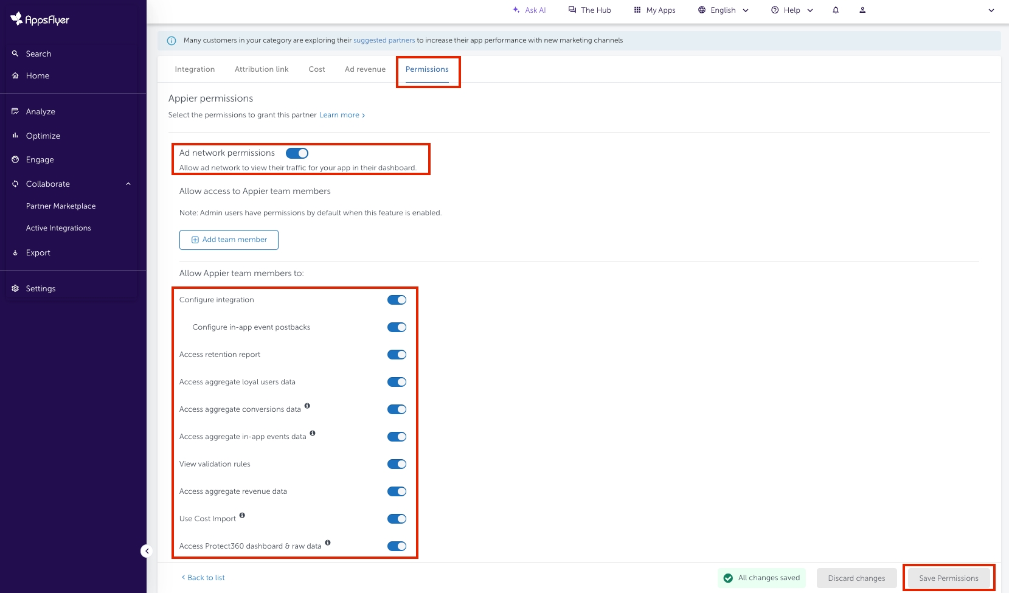The image size is (1009, 593).
Task: Click info icon beside Access aggregate conversions data
Action: point(307,406)
